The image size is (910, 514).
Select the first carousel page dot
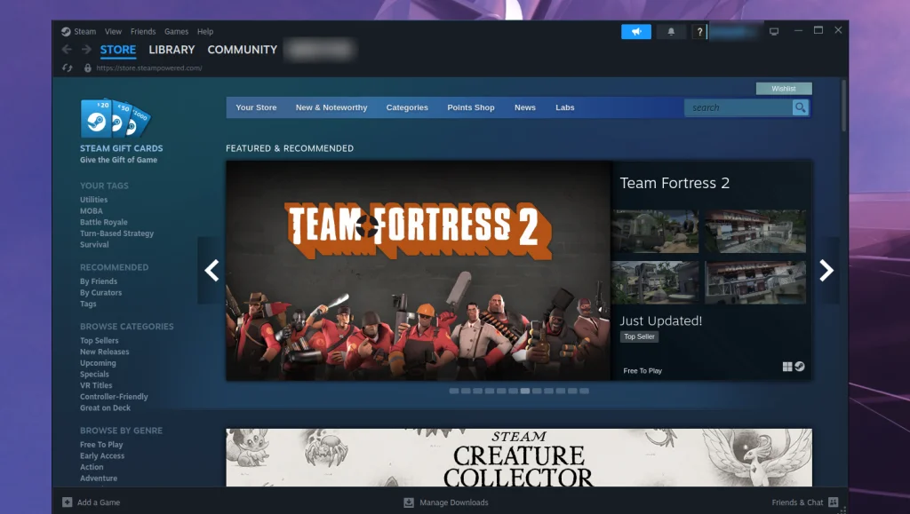tap(454, 391)
